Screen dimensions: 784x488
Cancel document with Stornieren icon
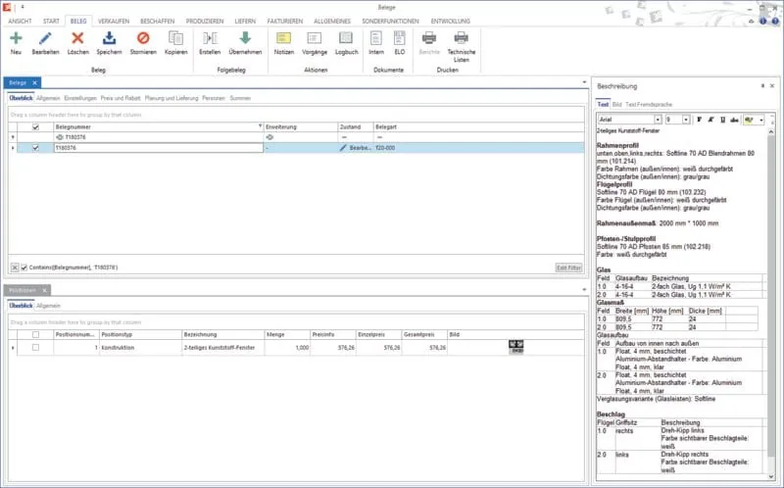[x=143, y=38]
